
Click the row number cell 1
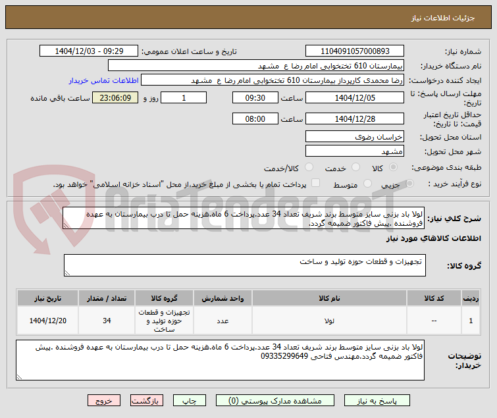pyautogui.click(x=471, y=321)
